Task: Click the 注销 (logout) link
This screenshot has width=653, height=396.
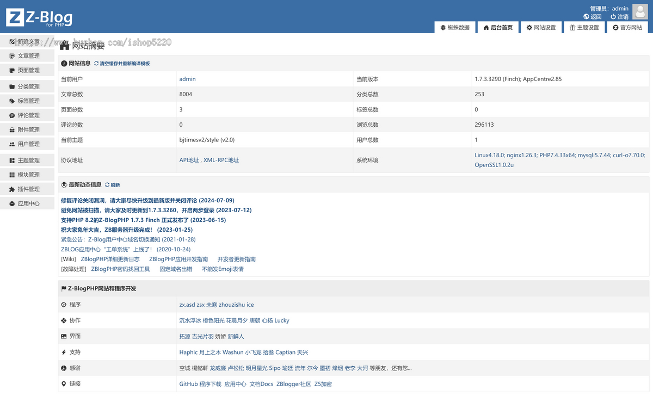Action: click(x=619, y=17)
